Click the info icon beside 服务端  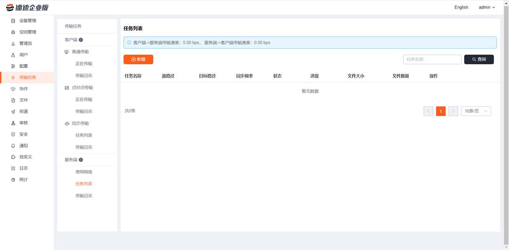coord(81,160)
